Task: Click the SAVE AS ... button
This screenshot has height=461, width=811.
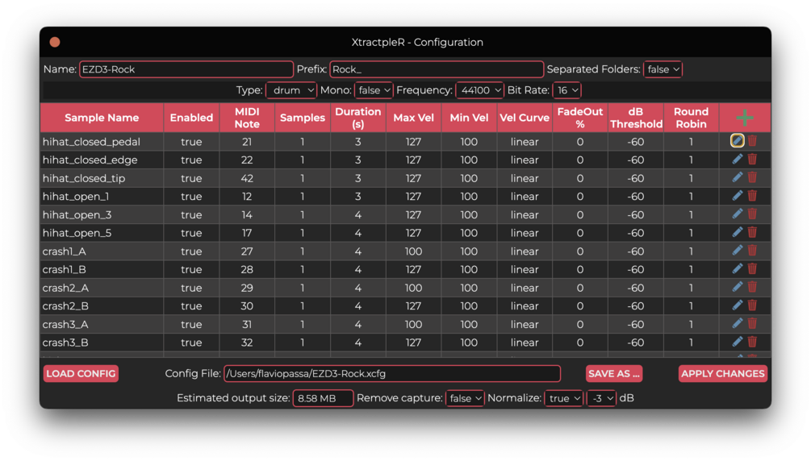Action: pyautogui.click(x=614, y=374)
